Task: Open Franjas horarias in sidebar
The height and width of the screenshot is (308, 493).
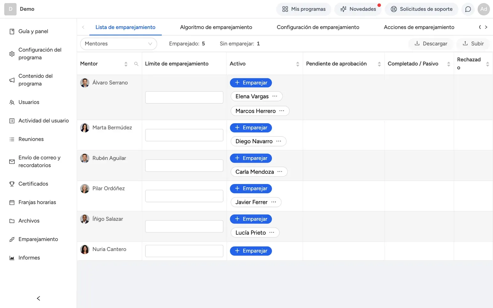Action: tap(37, 202)
